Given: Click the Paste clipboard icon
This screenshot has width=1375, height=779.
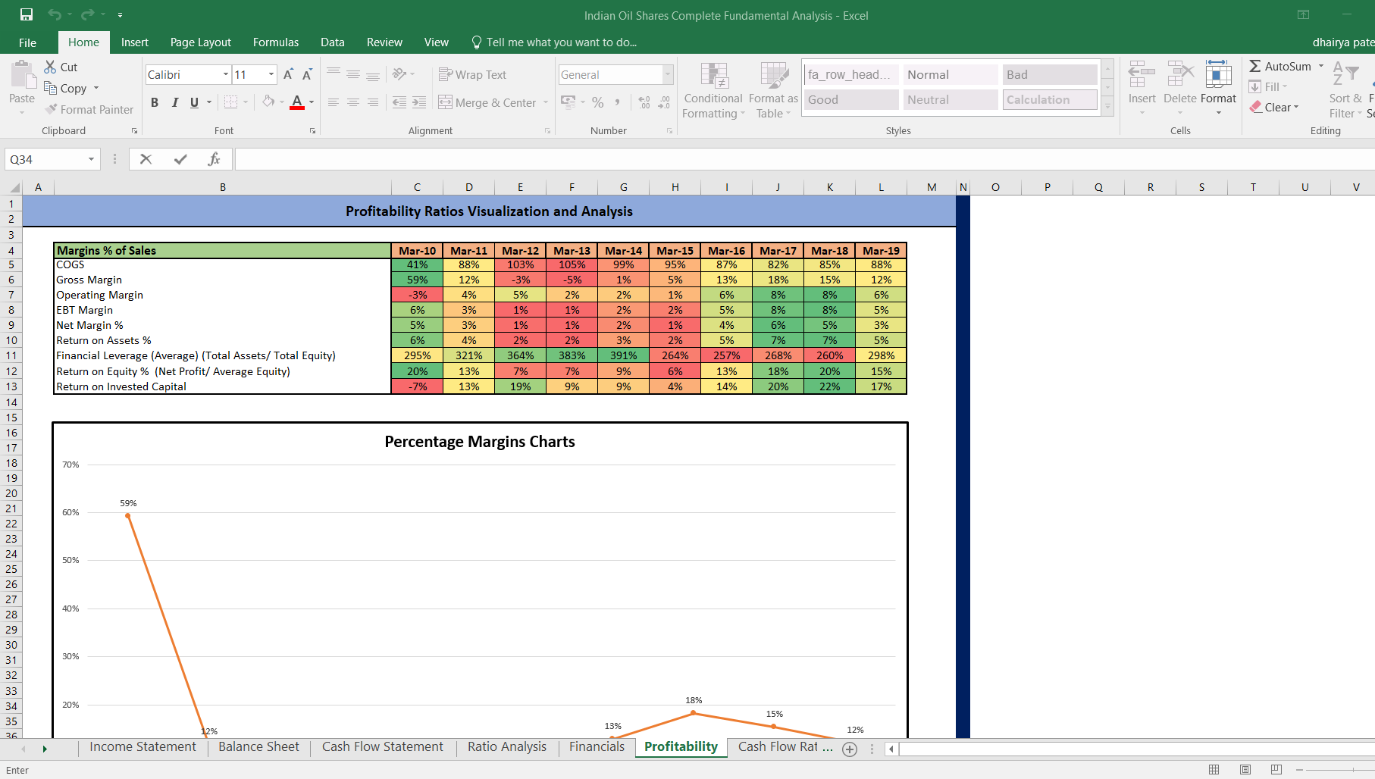Looking at the screenshot, I should coord(22,75).
